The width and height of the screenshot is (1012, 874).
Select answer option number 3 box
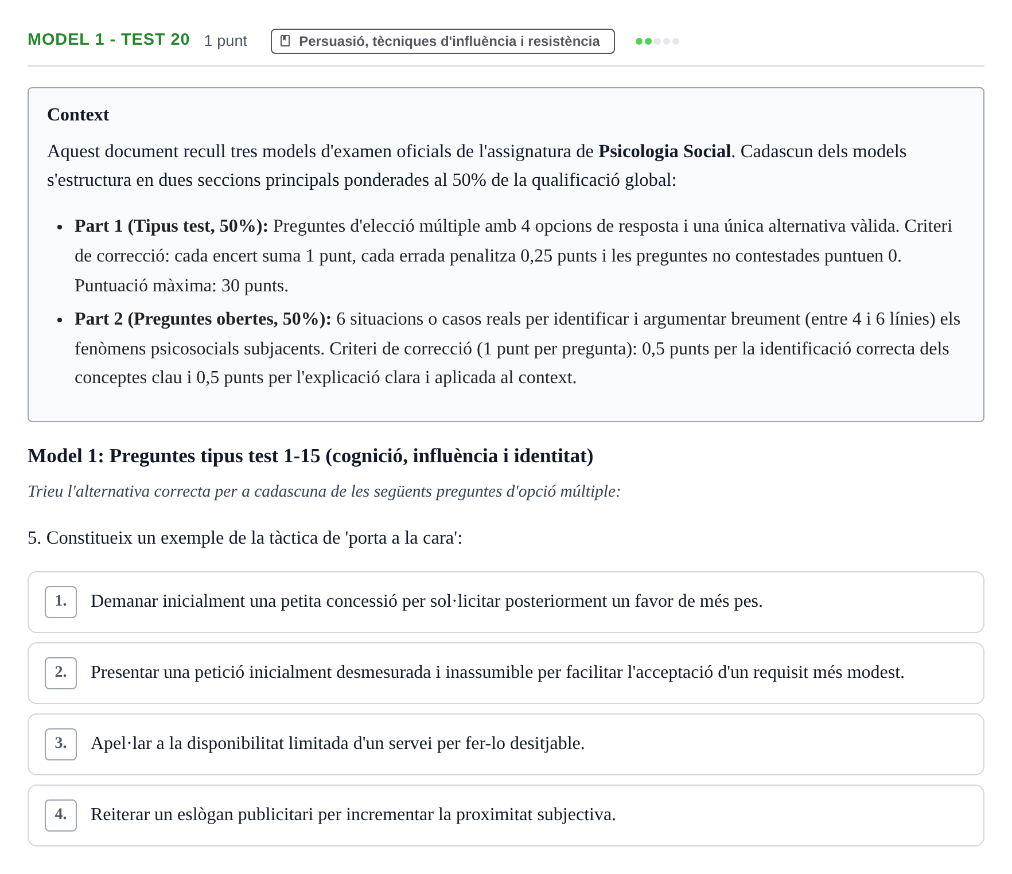coord(61,744)
